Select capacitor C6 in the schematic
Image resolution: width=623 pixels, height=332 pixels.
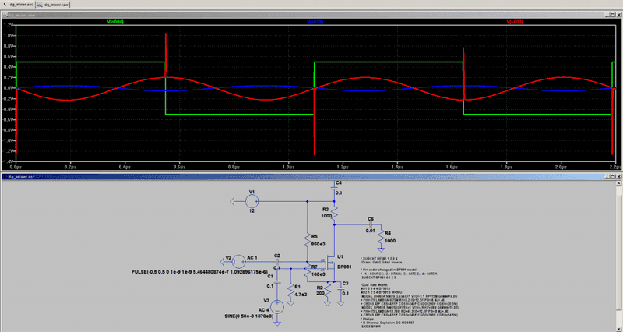point(370,224)
